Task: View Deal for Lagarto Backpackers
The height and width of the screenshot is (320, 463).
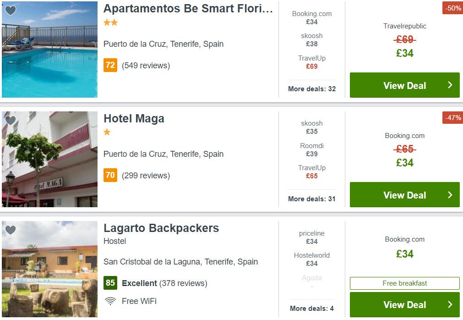Action: (x=404, y=304)
